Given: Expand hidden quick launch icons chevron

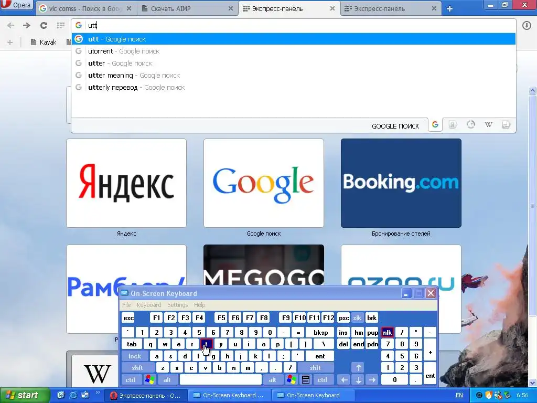Looking at the screenshot, I should tap(97, 393).
